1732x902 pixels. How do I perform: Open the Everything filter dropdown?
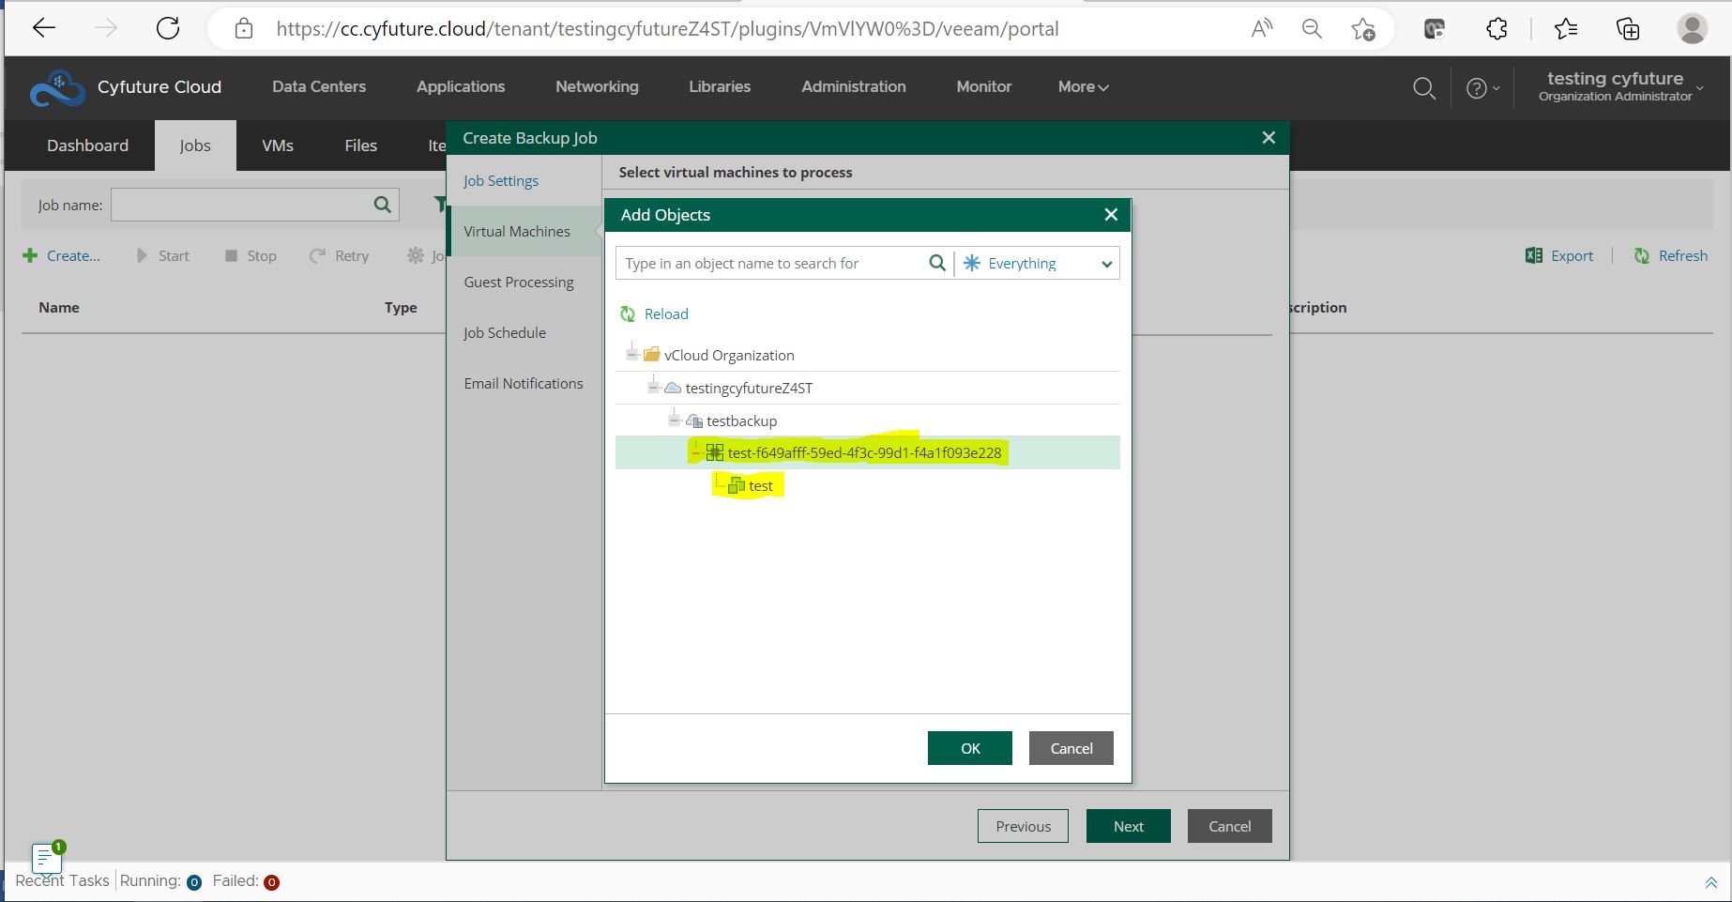(1038, 263)
